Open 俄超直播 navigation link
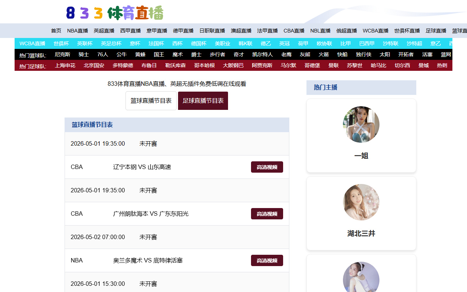 347,31
